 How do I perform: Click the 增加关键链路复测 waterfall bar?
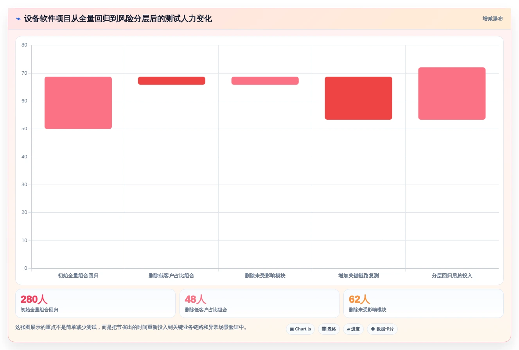click(359, 98)
